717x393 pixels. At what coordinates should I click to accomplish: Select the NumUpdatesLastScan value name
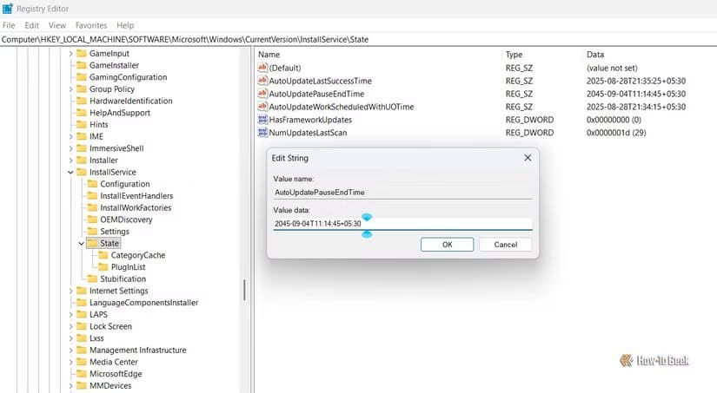pyautogui.click(x=308, y=133)
